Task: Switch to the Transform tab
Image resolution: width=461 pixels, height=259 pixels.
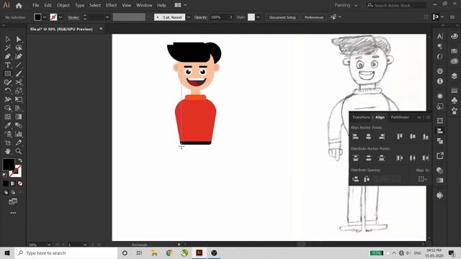Action: pos(361,117)
